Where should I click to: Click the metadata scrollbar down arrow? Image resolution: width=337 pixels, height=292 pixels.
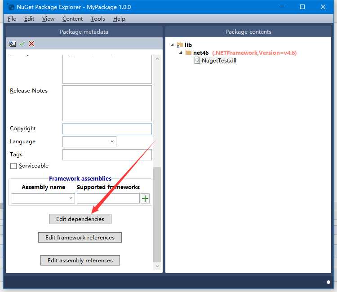pyautogui.click(x=157, y=266)
